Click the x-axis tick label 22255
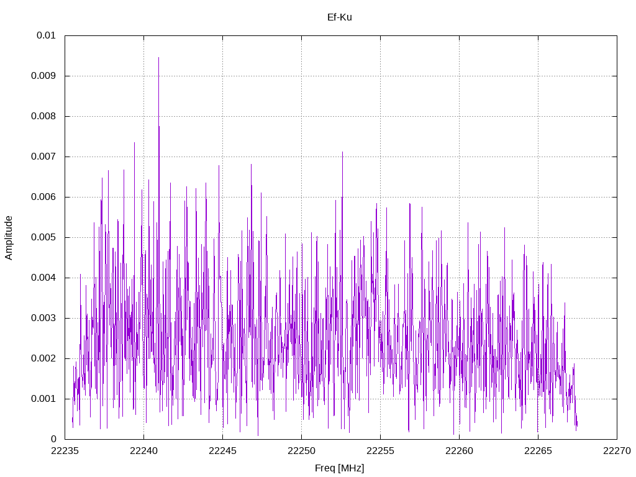Image resolution: width=636 pixels, height=477 pixels. (x=381, y=451)
